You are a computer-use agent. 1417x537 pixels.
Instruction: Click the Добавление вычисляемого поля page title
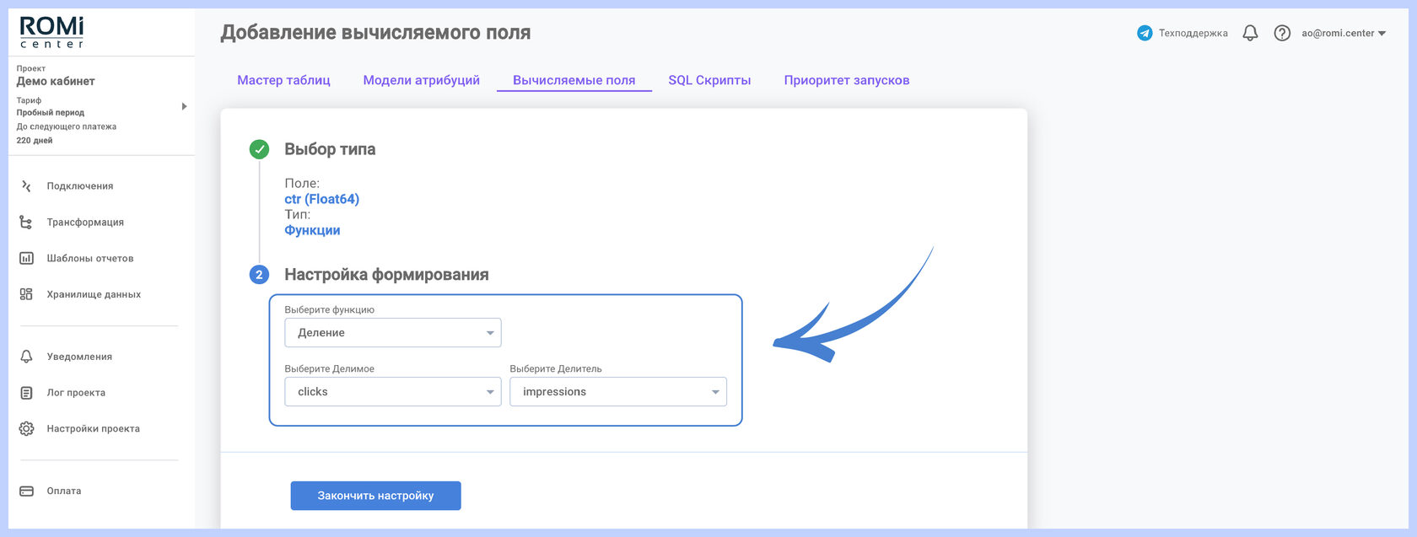(375, 33)
